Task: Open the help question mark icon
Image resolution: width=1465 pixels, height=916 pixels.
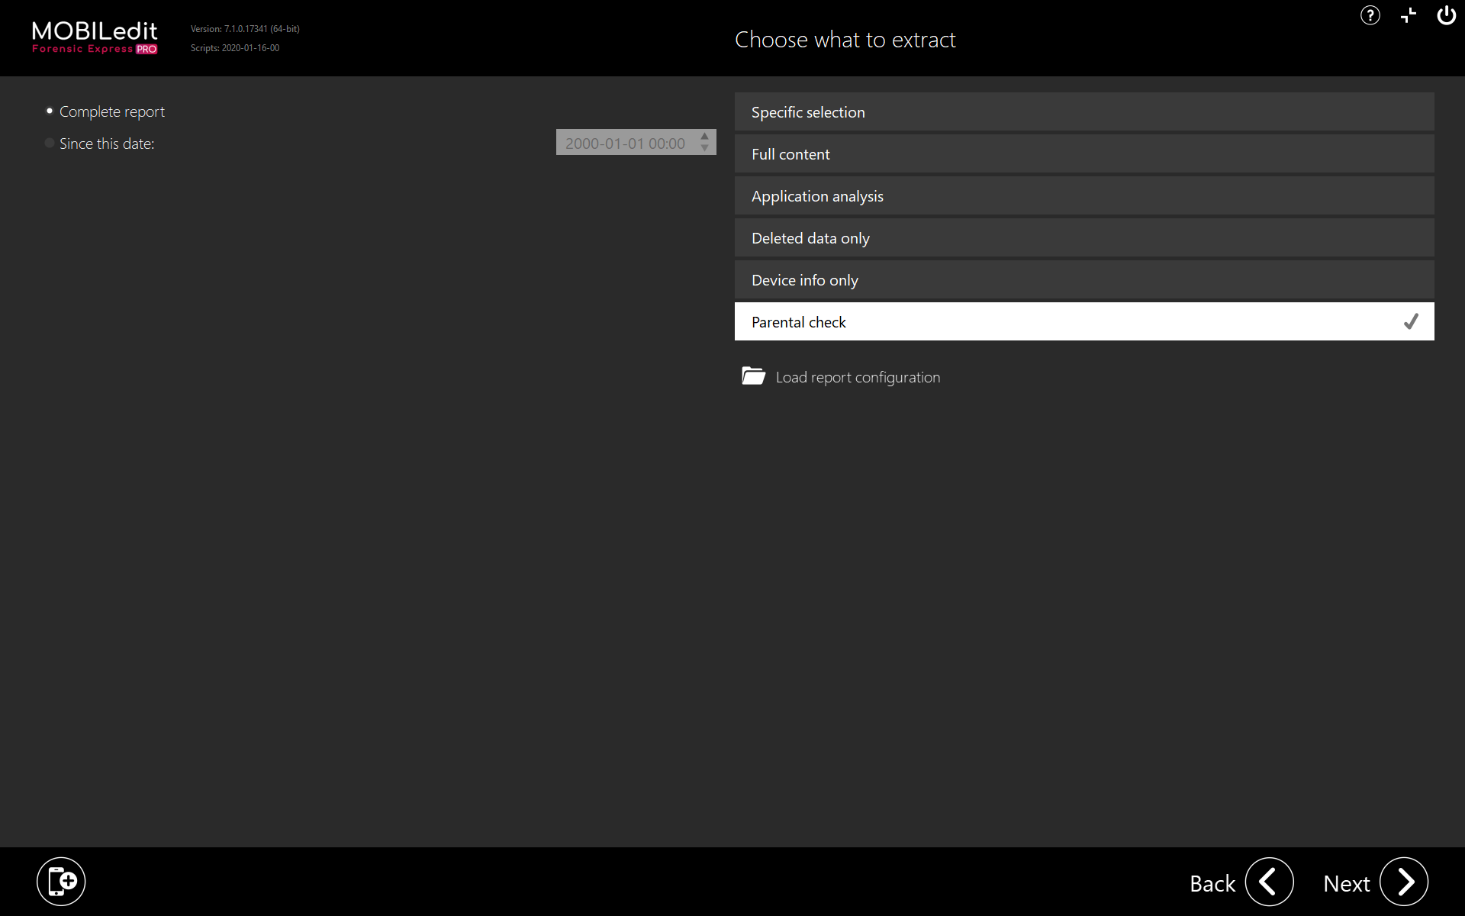Action: [x=1370, y=15]
